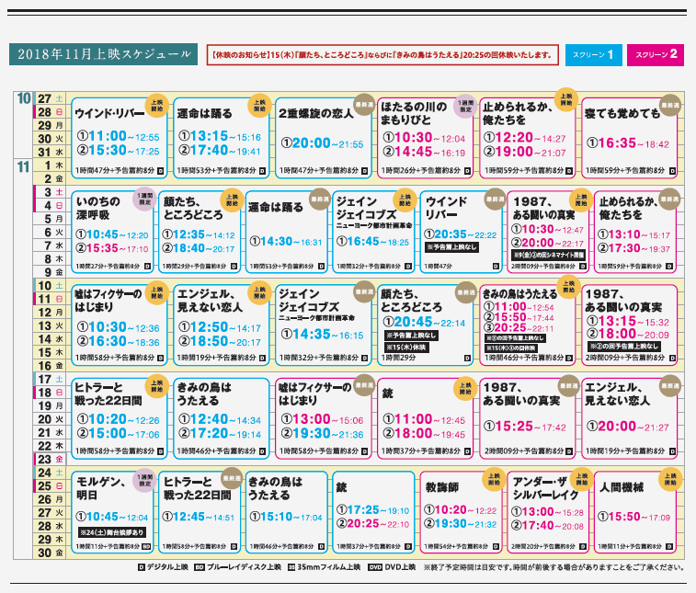Viewport: 696px width, 593px height.
Task: Click the 上映開始 badge on エンジェル 12:50 card
Action: (x=259, y=292)
